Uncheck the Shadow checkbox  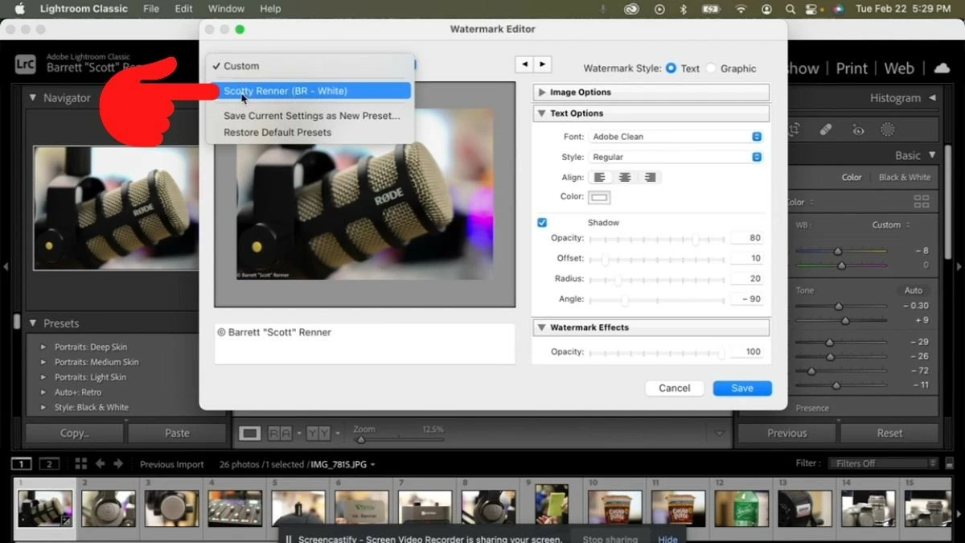click(x=543, y=222)
